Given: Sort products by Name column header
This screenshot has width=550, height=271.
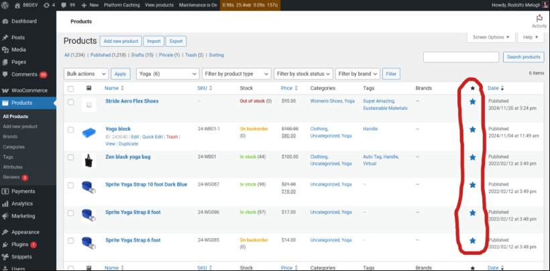Looking at the screenshot, I should point(114,89).
